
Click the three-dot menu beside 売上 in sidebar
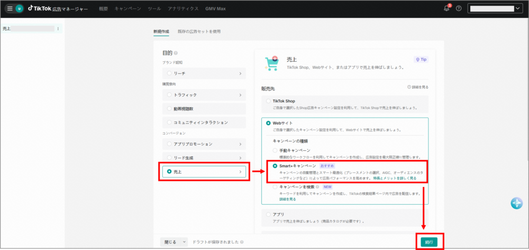point(58,28)
